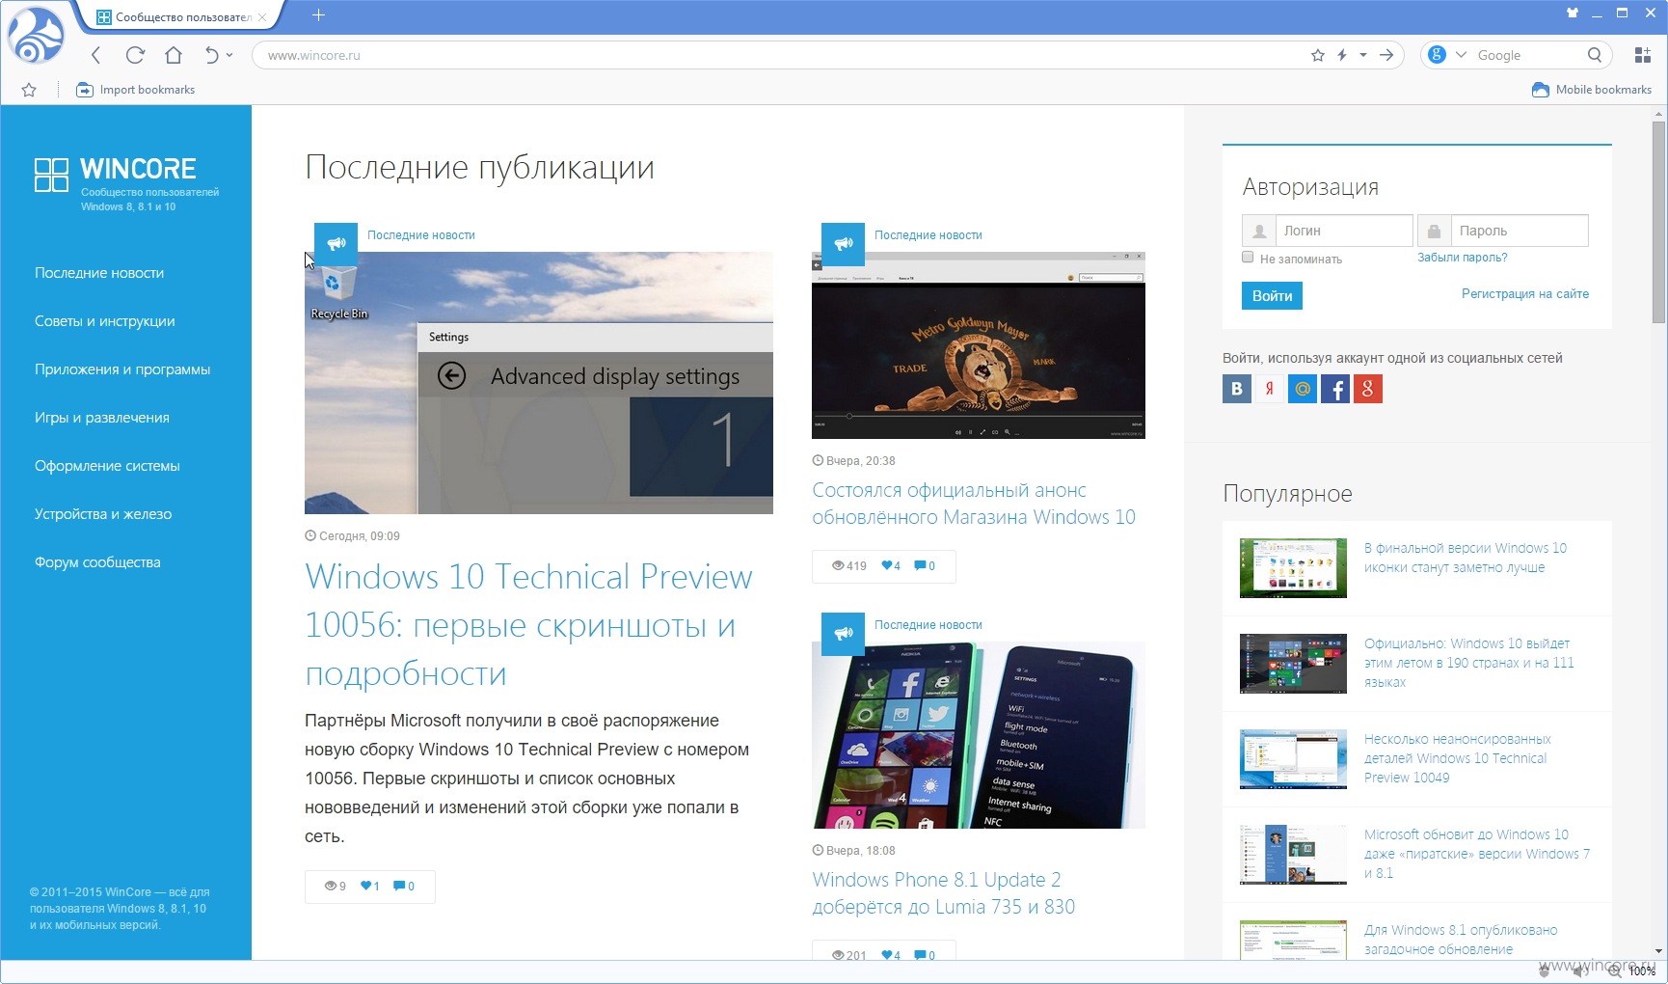The width and height of the screenshot is (1668, 984).
Task: Click comments count under the Магазина article
Action: [925, 566]
